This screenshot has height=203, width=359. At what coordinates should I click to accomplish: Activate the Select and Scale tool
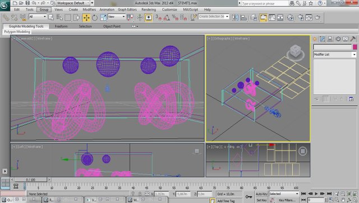click(x=103, y=17)
